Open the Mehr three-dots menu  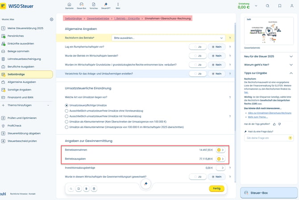coord(118,6)
